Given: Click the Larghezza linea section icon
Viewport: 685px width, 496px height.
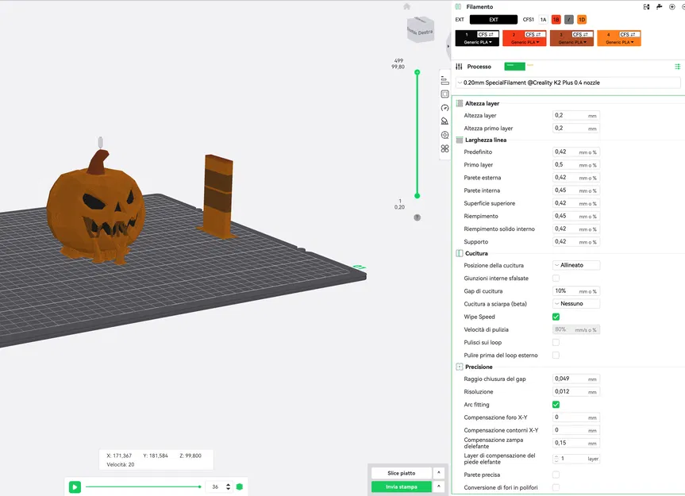Looking at the screenshot, I should click(460, 140).
